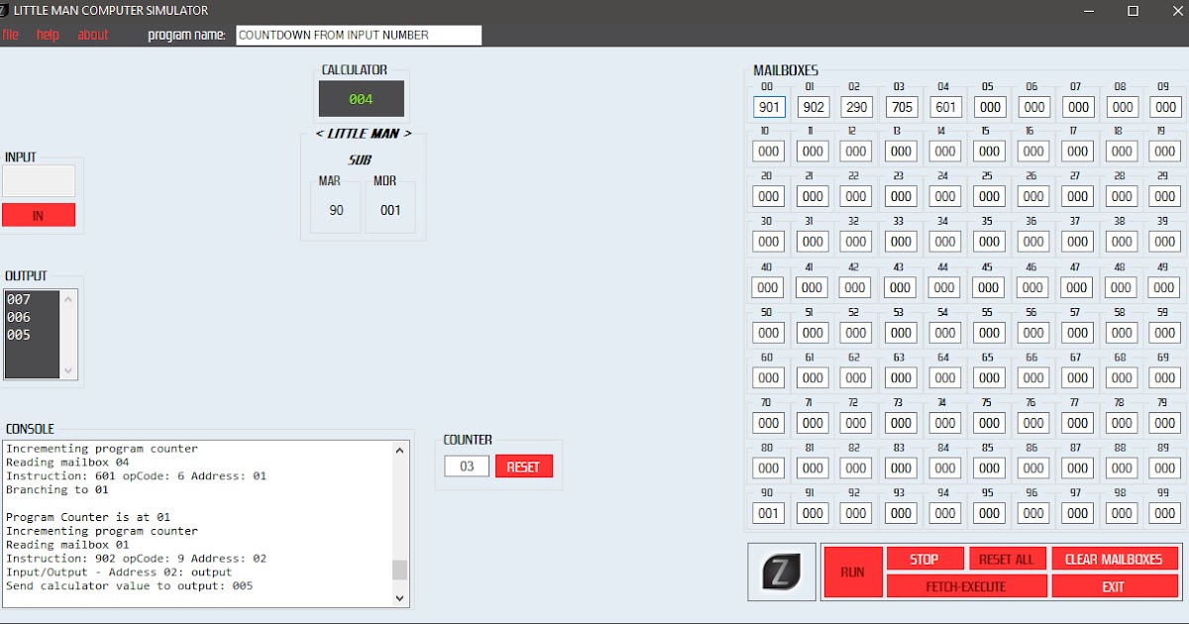This screenshot has width=1189, height=624.
Task: Click the COUNTER value box showing 03
Action: pos(465,466)
